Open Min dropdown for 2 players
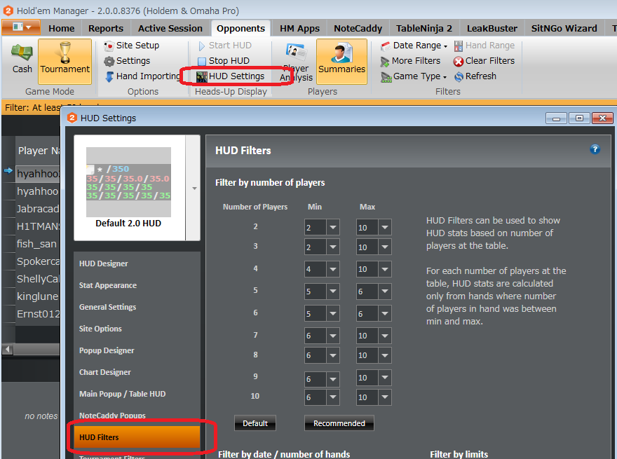Screen dimensions: 617x459 (333, 227)
